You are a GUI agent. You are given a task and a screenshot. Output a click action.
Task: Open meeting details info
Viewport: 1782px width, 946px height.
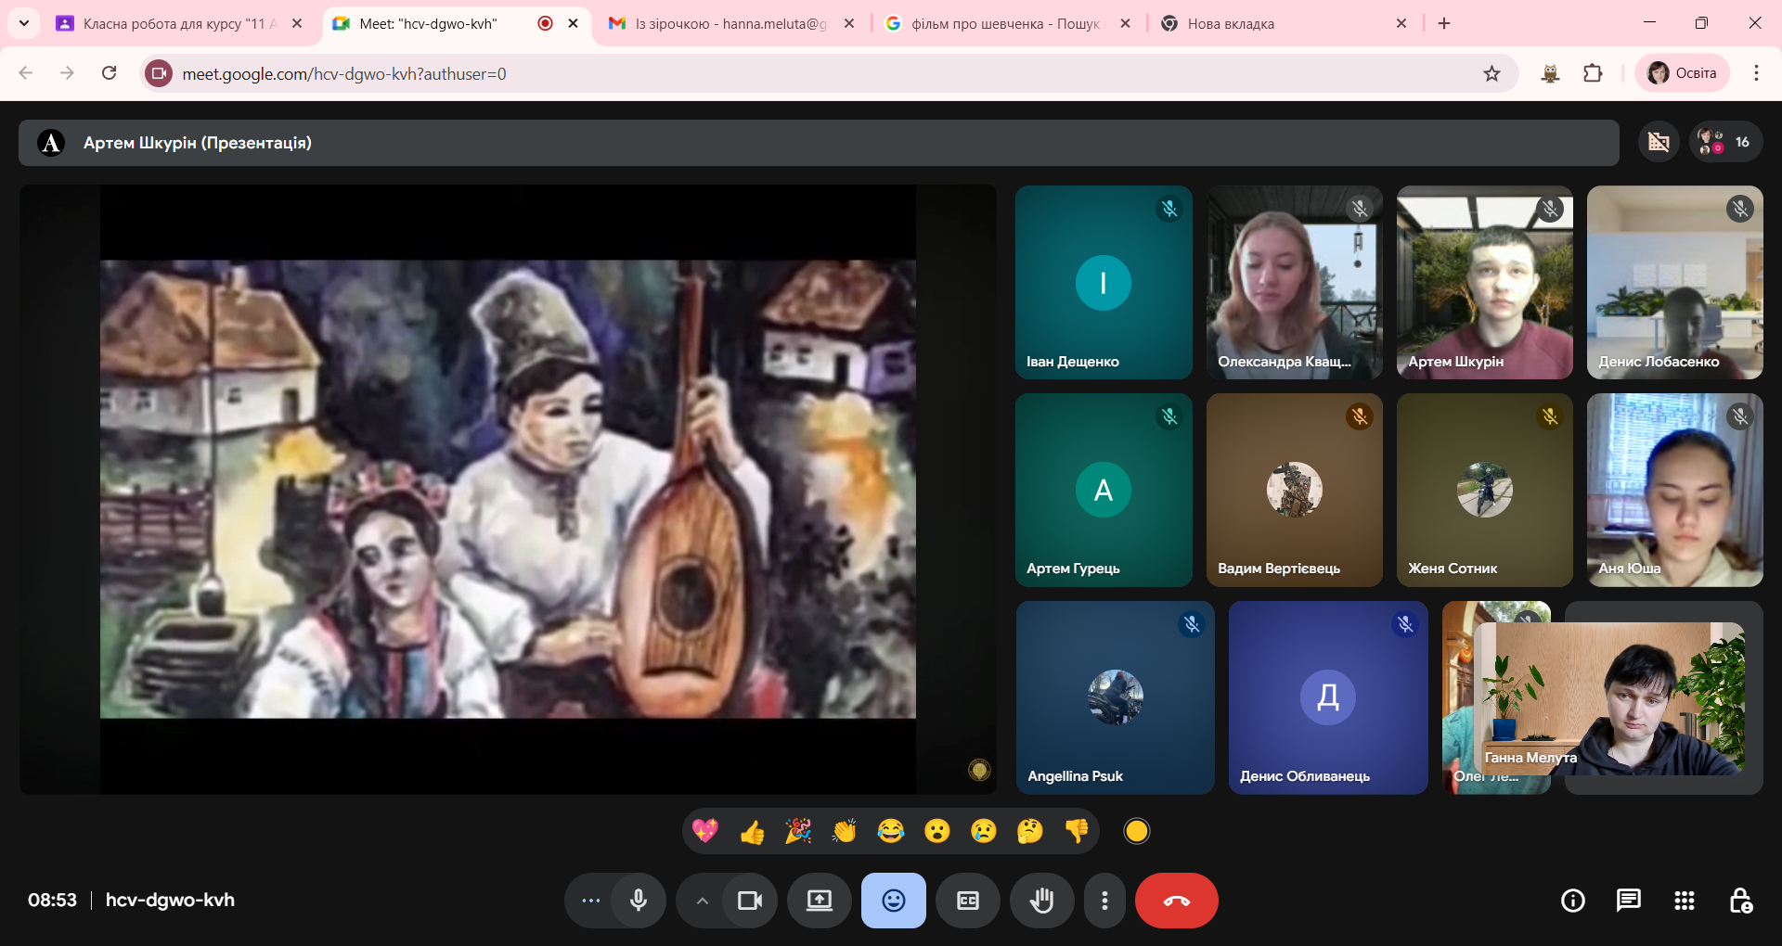pos(1573,901)
